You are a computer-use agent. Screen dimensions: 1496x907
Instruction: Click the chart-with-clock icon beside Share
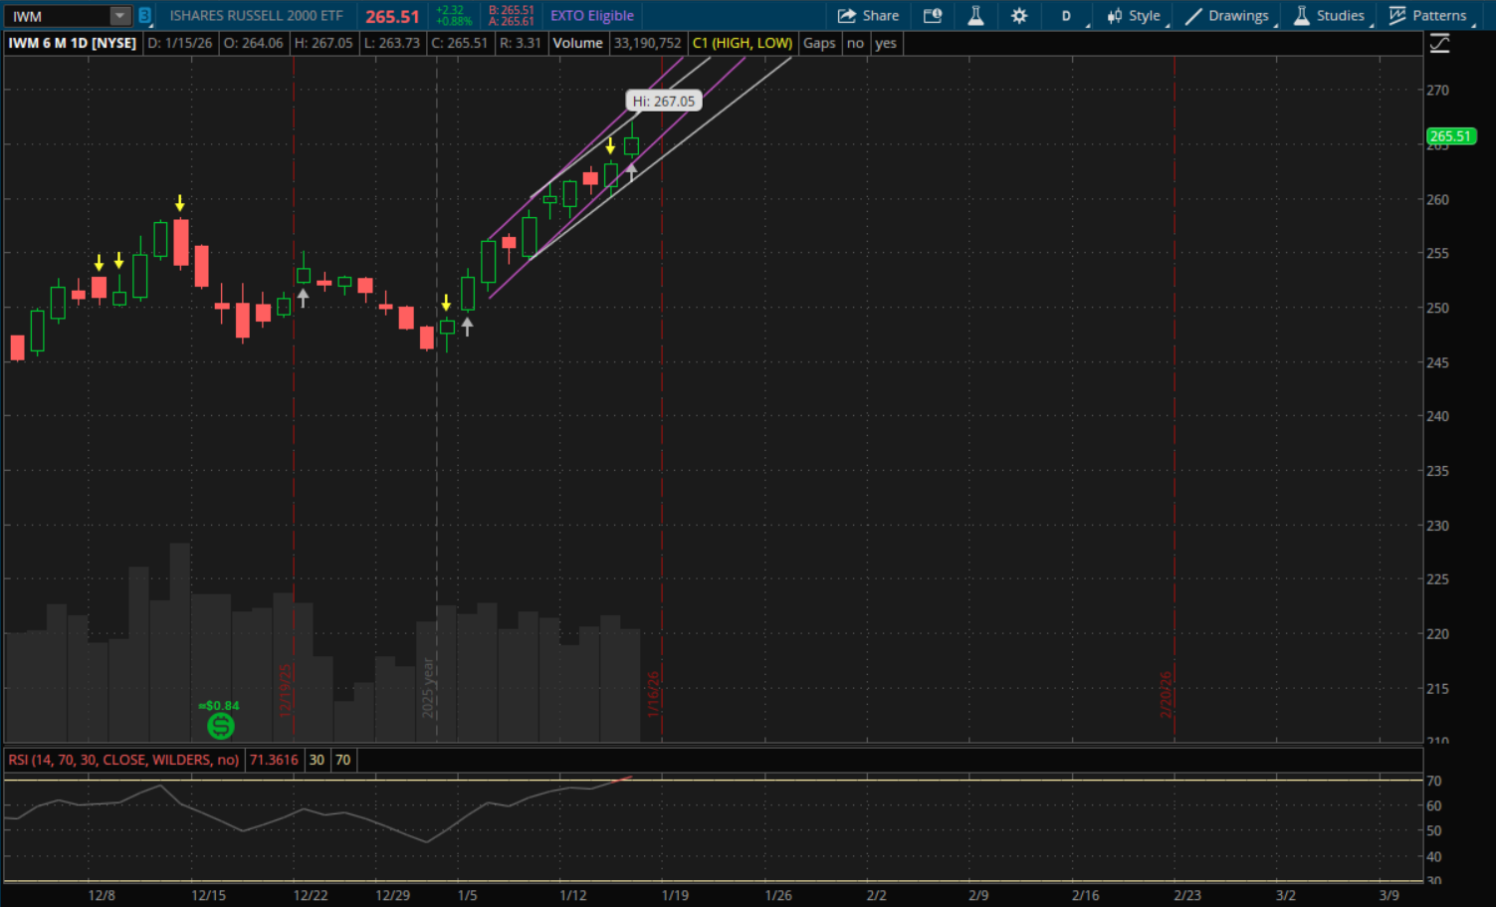(x=933, y=16)
